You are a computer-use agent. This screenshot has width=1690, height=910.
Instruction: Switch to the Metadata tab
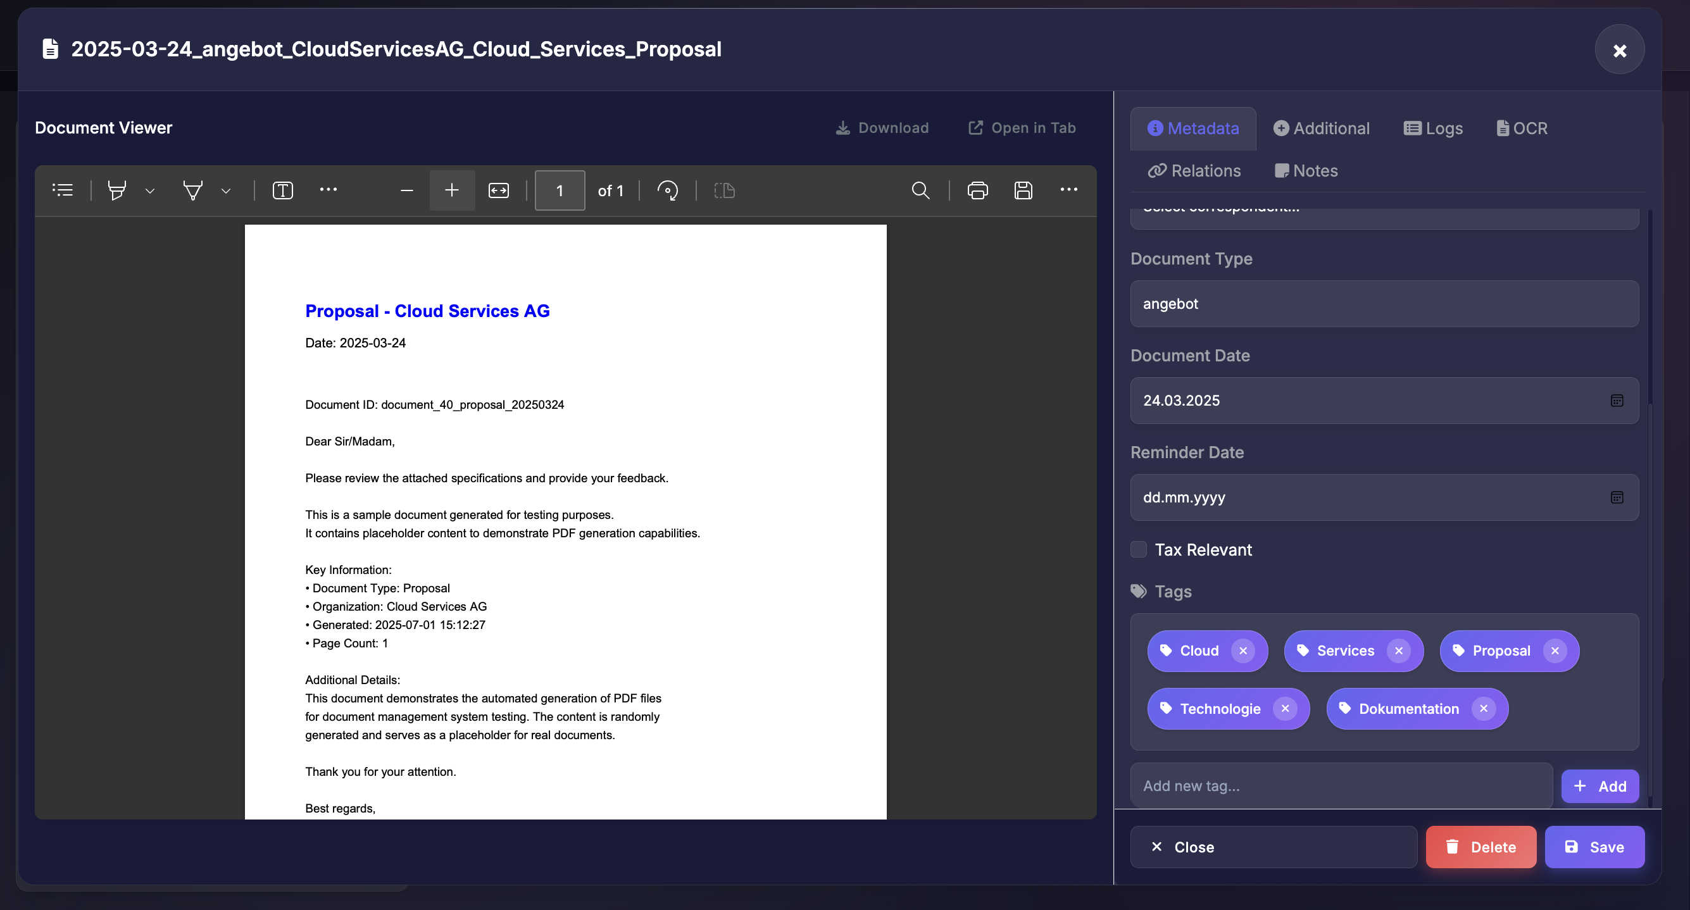pos(1192,128)
